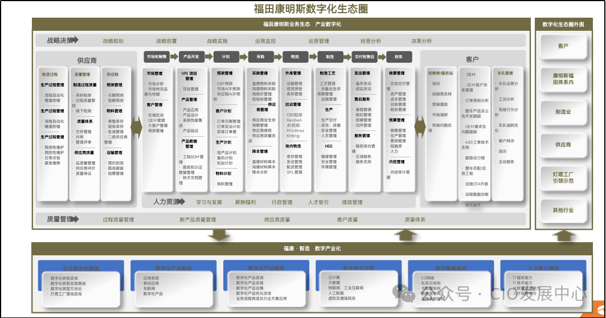Select the 核算管理 column heading
Image resolution: width=606 pixels, height=318 pixels.
coord(397,73)
